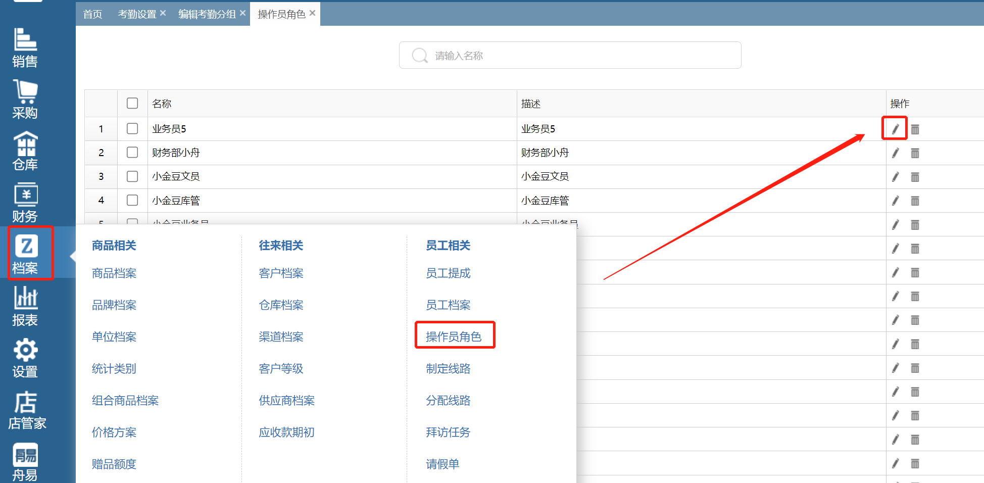Viewport: 984px width, 483px height.
Task: Open 应收款期初 from the menu
Action: (287, 432)
